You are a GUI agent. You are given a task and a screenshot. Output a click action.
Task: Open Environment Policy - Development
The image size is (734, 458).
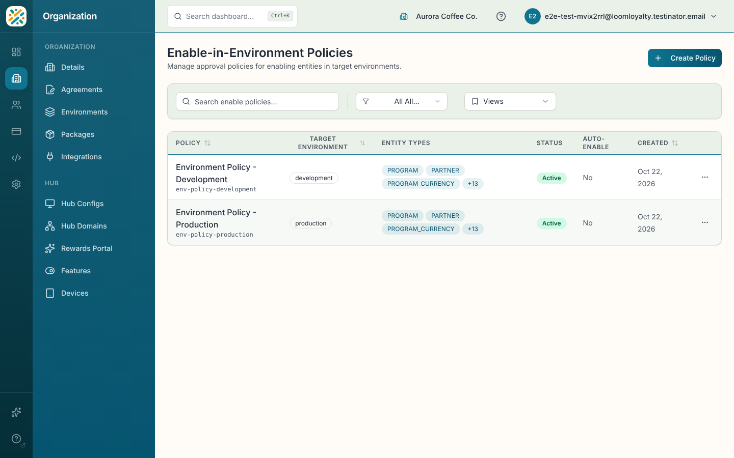pos(216,173)
